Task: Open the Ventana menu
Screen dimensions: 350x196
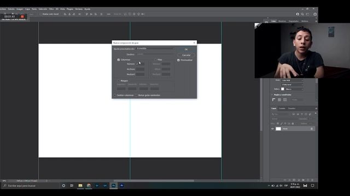Action: [x=79, y=9]
